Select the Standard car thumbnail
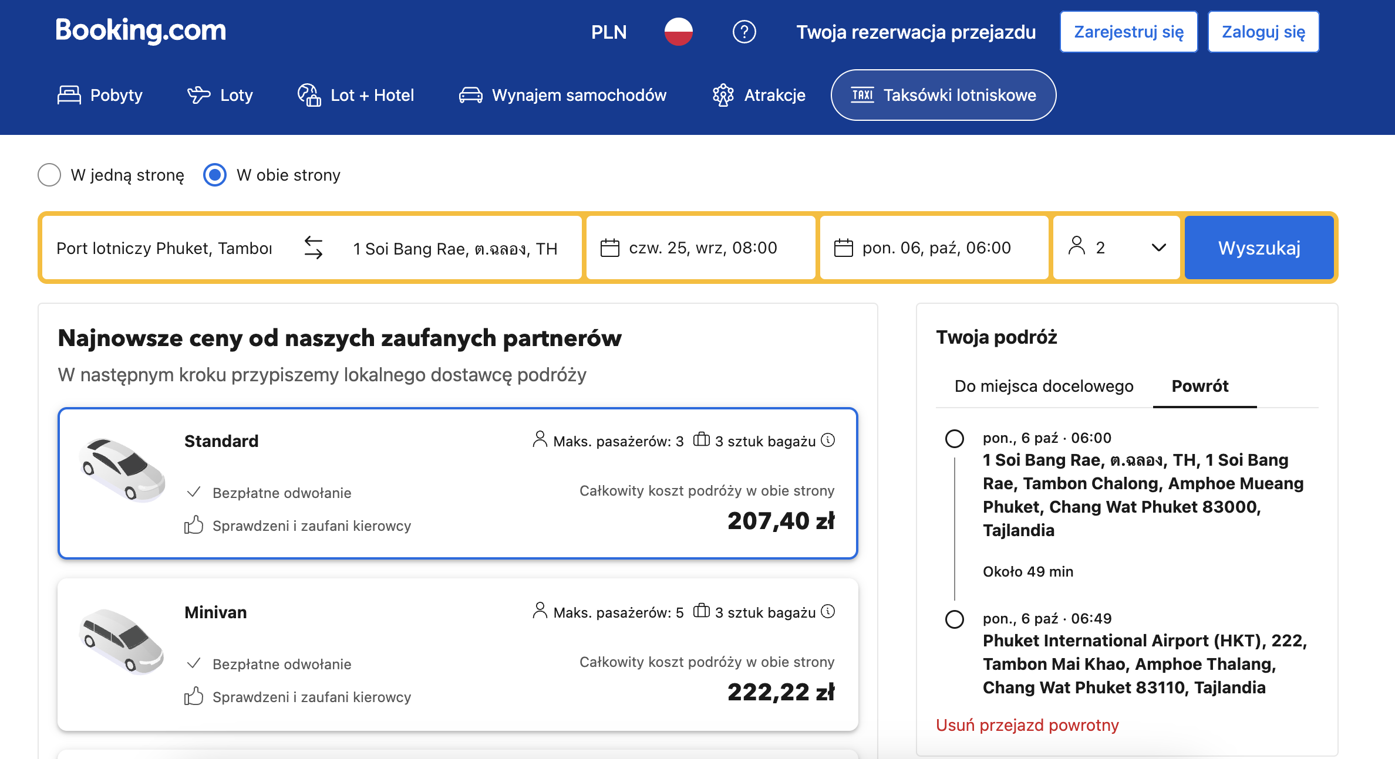 123,470
